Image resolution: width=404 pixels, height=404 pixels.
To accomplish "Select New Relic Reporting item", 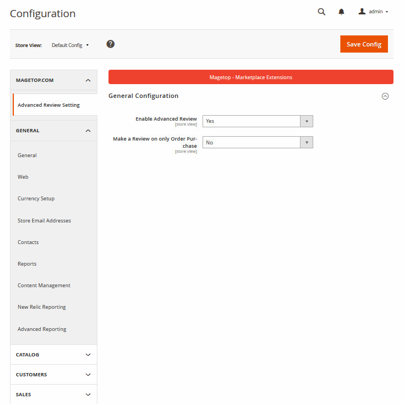I will coord(42,307).
